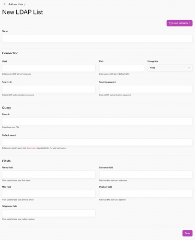The height and width of the screenshot is (240, 195).
Task: Click the Save button
Action: coord(187,233)
